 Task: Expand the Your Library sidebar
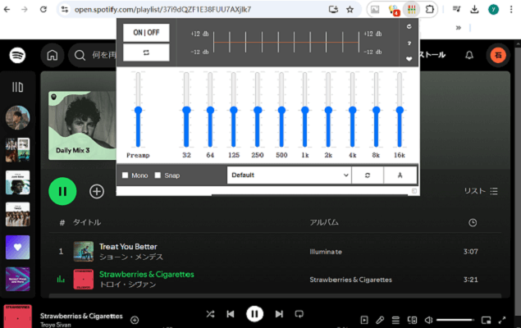[17, 87]
